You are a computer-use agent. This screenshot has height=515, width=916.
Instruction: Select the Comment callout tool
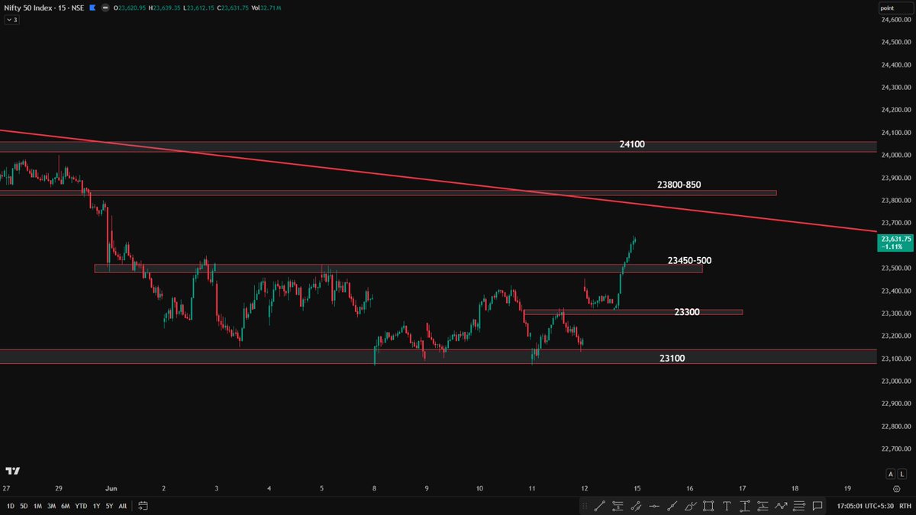pos(818,506)
